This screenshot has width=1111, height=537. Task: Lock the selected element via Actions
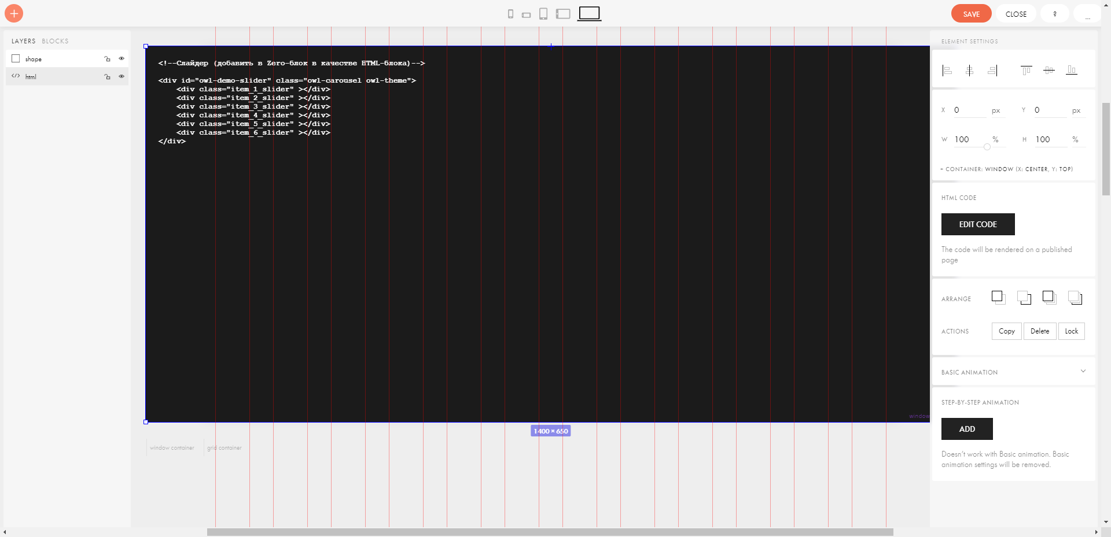1072,331
